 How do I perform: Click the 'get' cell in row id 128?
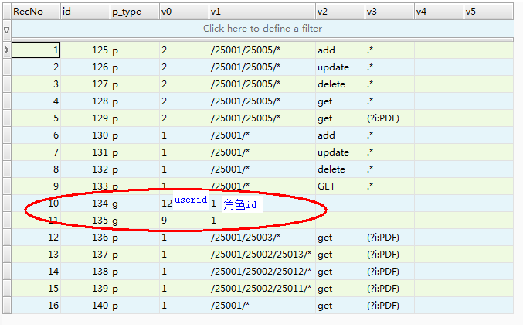pyautogui.click(x=340, y=101)
